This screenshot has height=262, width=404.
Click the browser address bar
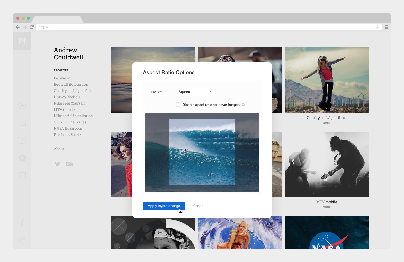click(x=184, y=27)
